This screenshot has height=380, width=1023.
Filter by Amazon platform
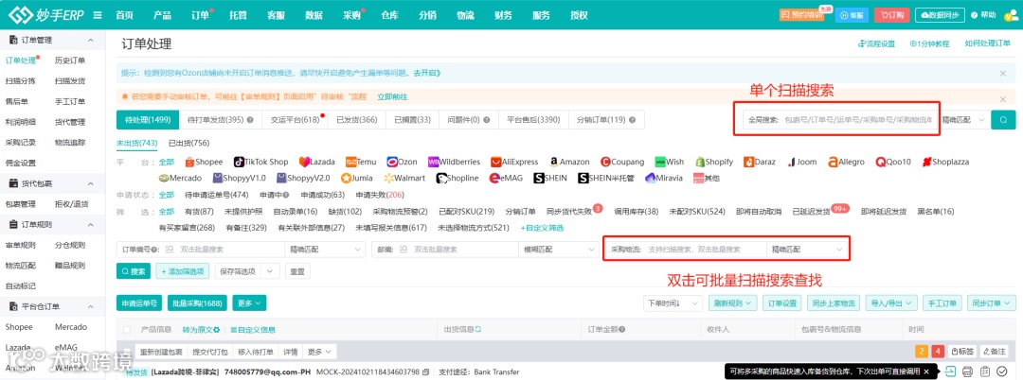[x=569, y=162]
